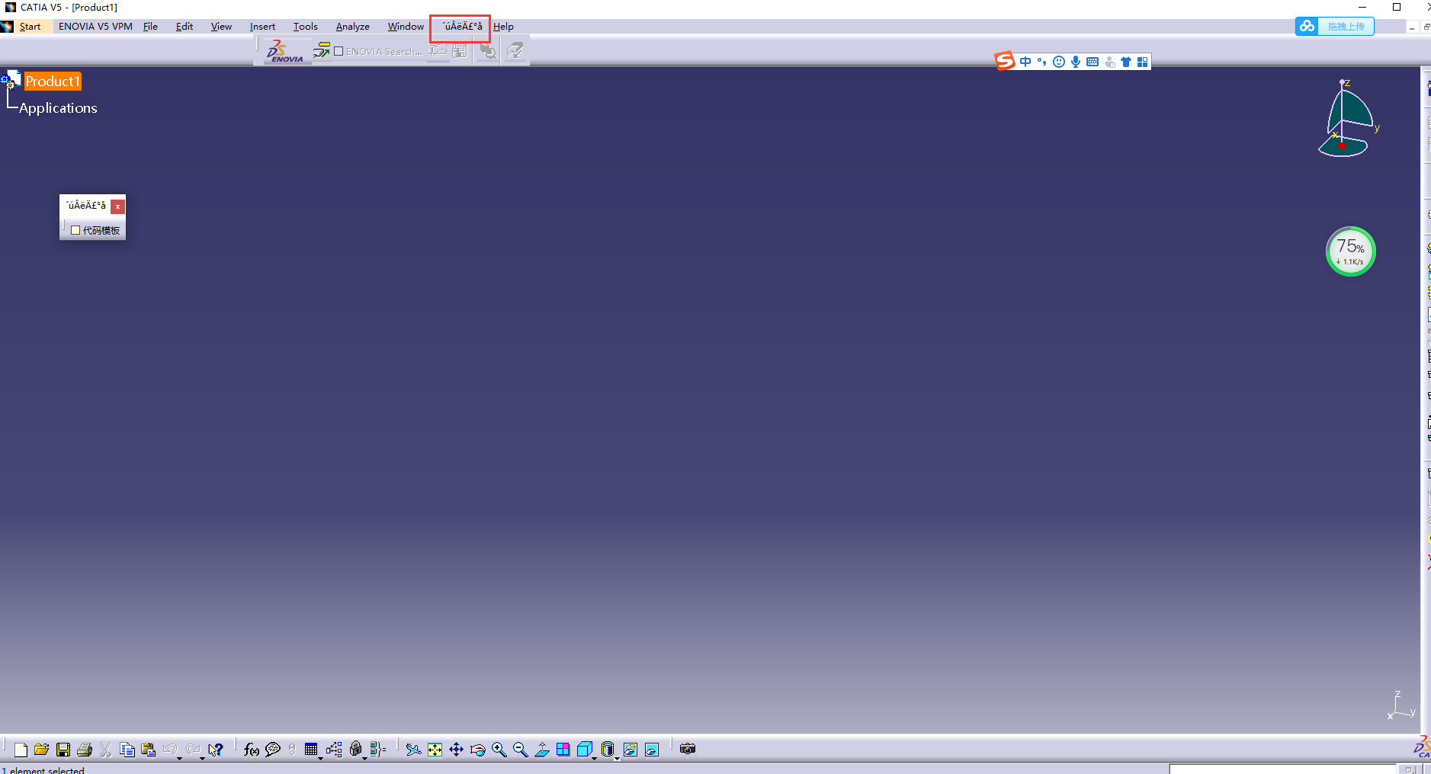Click the 拖拽上传 upload button
Screen dimensions: 1431x774
1346,26
